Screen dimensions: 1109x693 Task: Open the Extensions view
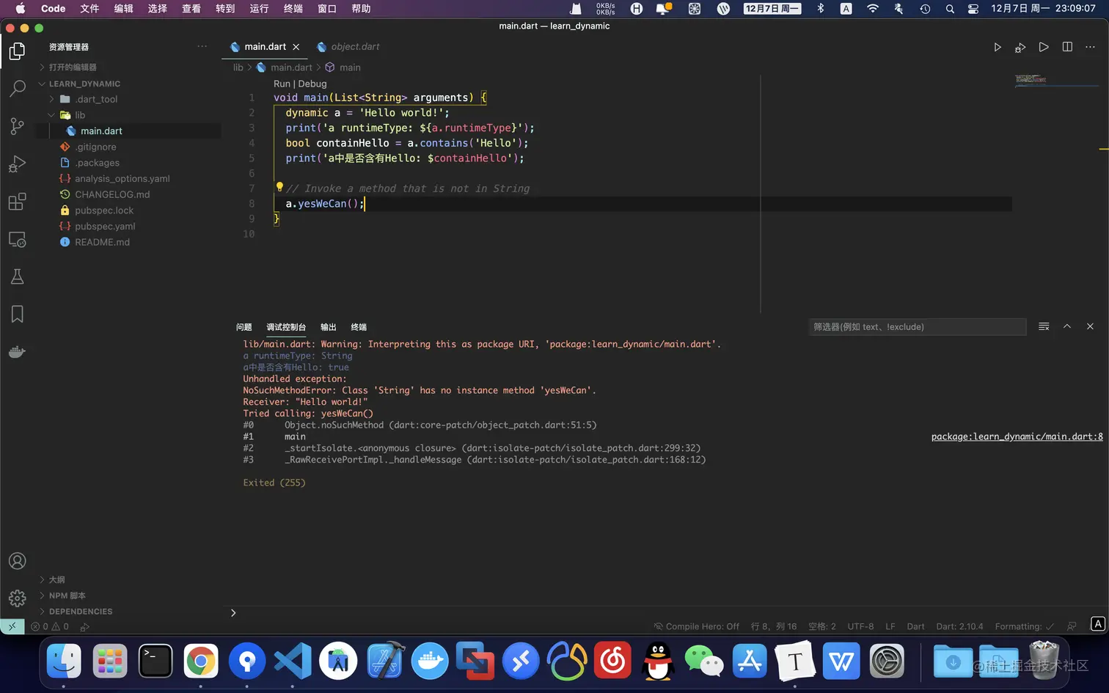(x=17, y=202)
